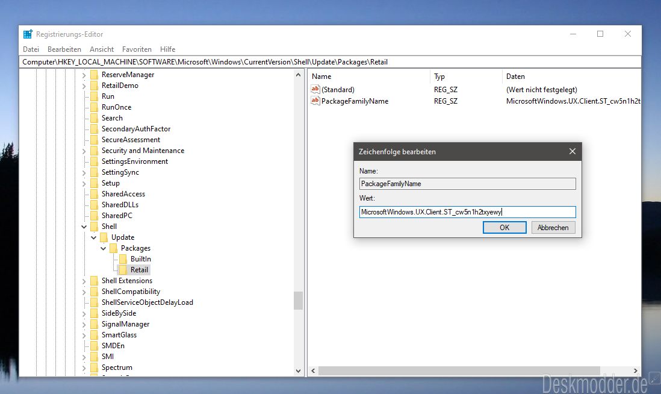
Task: Click the RunOnce folder icon
Action: [95, 107]
